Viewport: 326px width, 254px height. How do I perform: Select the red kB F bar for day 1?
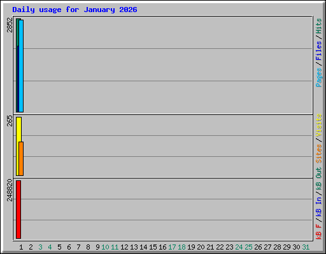[18, 210]
